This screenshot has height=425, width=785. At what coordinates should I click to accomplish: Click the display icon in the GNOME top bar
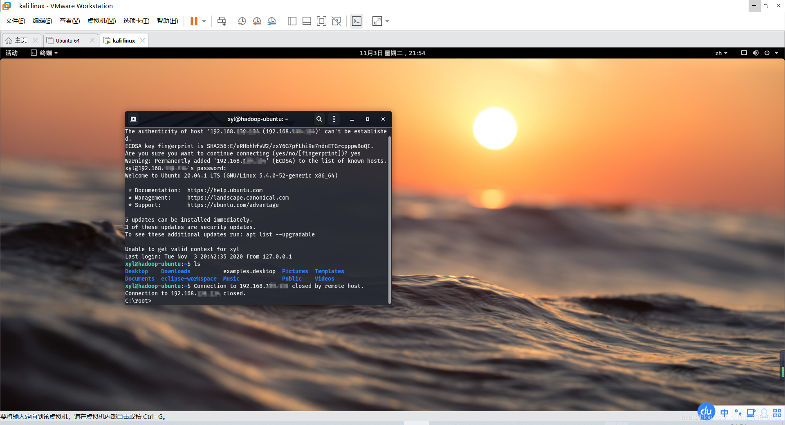(744, 53)
